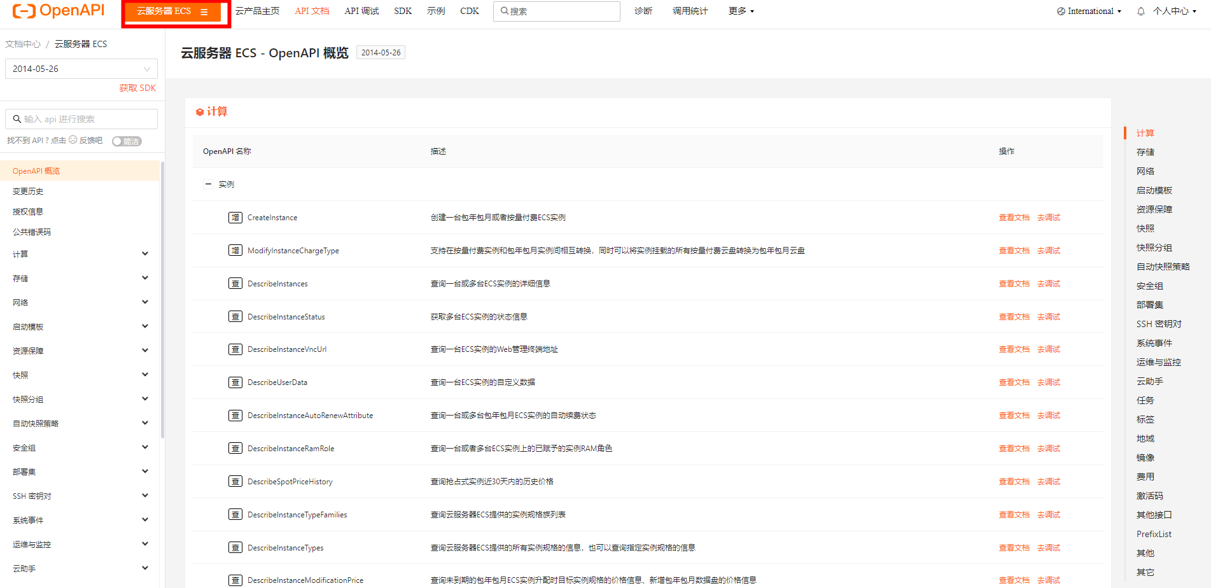
Task: Open the 云产品主页 nav item
Action: coord(257,11)
